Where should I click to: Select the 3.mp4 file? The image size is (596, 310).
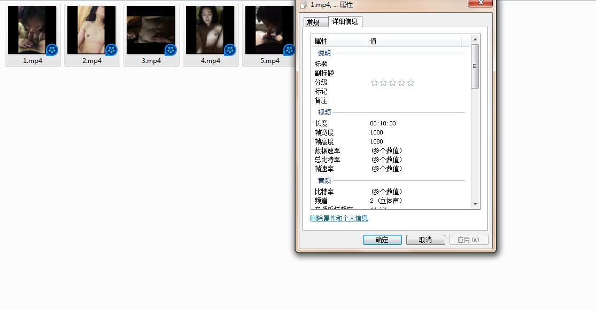151,35
